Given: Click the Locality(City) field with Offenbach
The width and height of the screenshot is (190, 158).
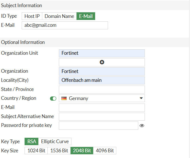Looking at the screenshot, I should (x=102, y=80).
